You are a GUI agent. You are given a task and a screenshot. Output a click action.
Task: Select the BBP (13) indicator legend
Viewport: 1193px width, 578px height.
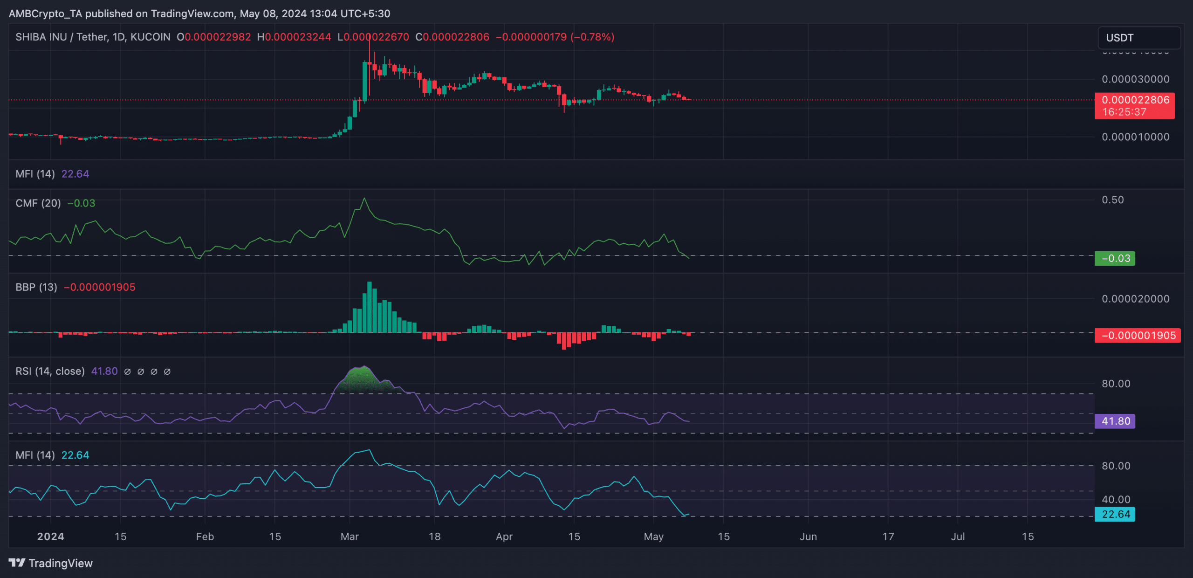pyautogui.click(x=36, y=287)
